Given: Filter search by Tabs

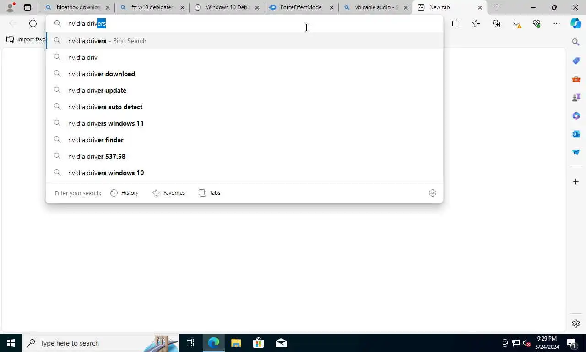Looking at the screenshot, I should [x=210, y=193].
